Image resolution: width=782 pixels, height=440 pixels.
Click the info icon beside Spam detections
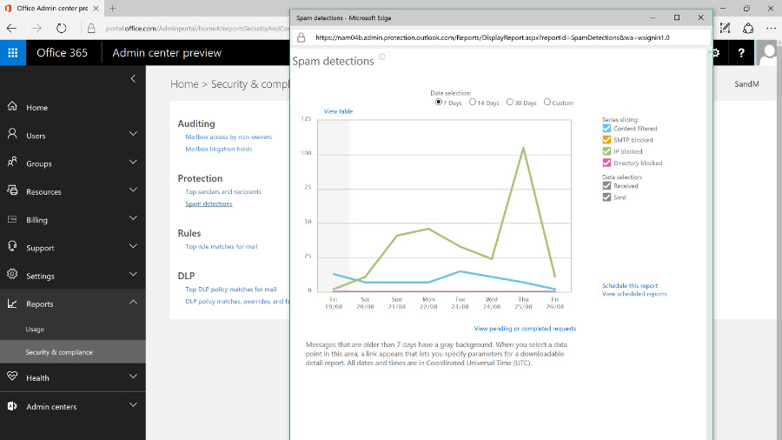tap(382, 57)
